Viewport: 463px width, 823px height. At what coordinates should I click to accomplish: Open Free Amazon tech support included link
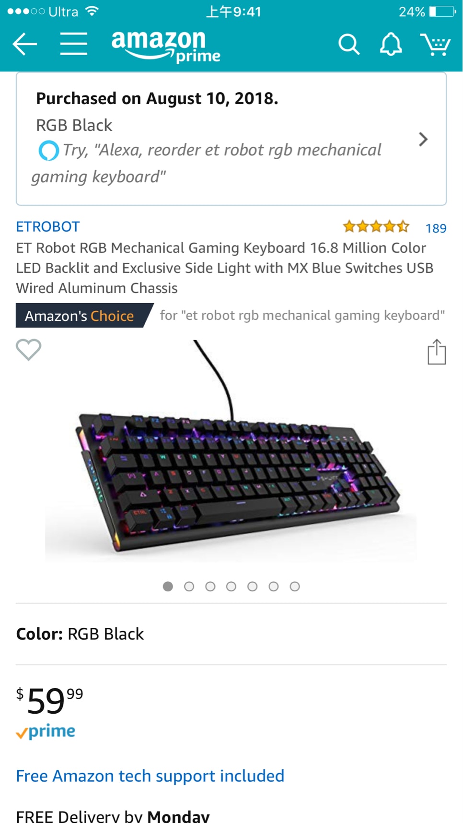click(x=150, y=776)
